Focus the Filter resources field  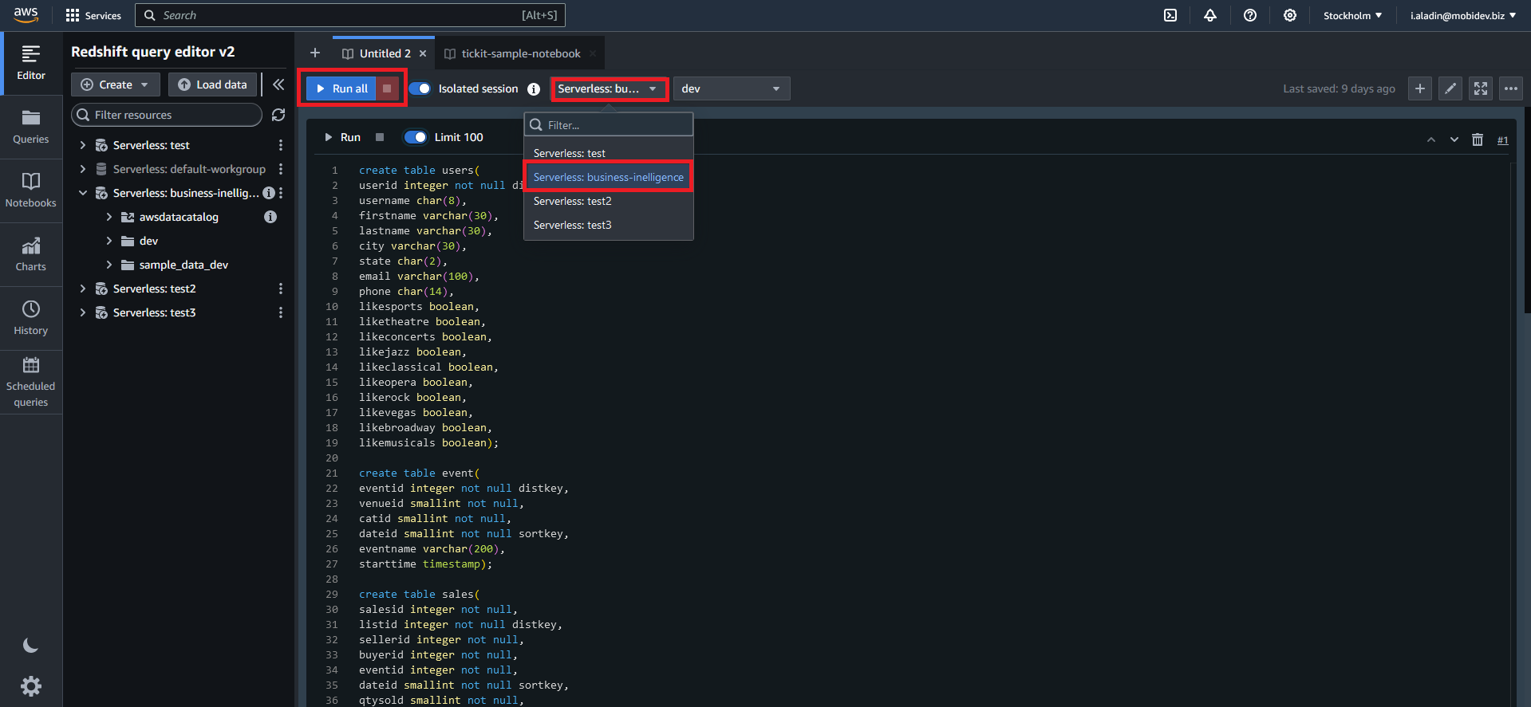(x=167, y=115)
